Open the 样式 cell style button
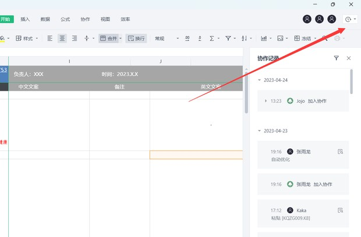 (x=24, y=38)
